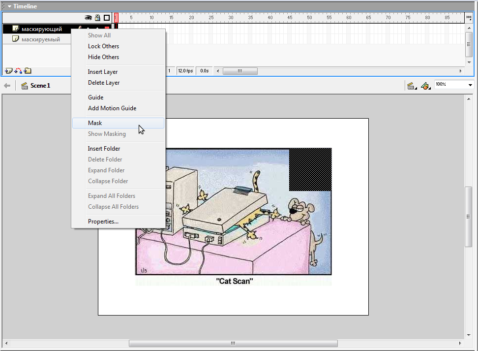The width and height of the screenshot is (478, 351).
Task: Toggle show all layers as outlines
Action: [x=107, y=18]
